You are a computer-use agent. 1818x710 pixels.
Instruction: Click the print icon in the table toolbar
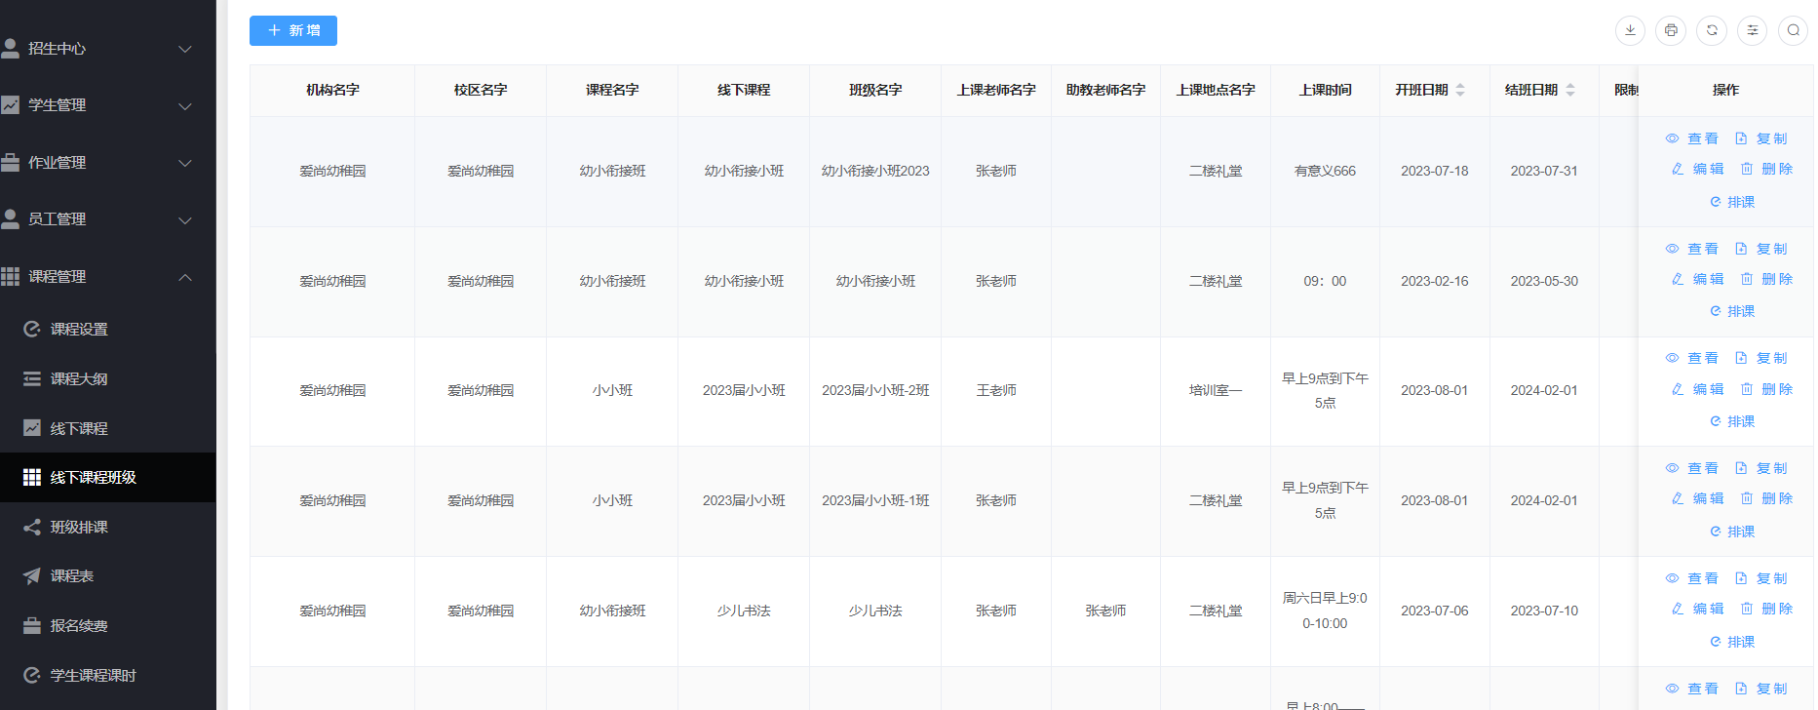[x=1671, y=30]
